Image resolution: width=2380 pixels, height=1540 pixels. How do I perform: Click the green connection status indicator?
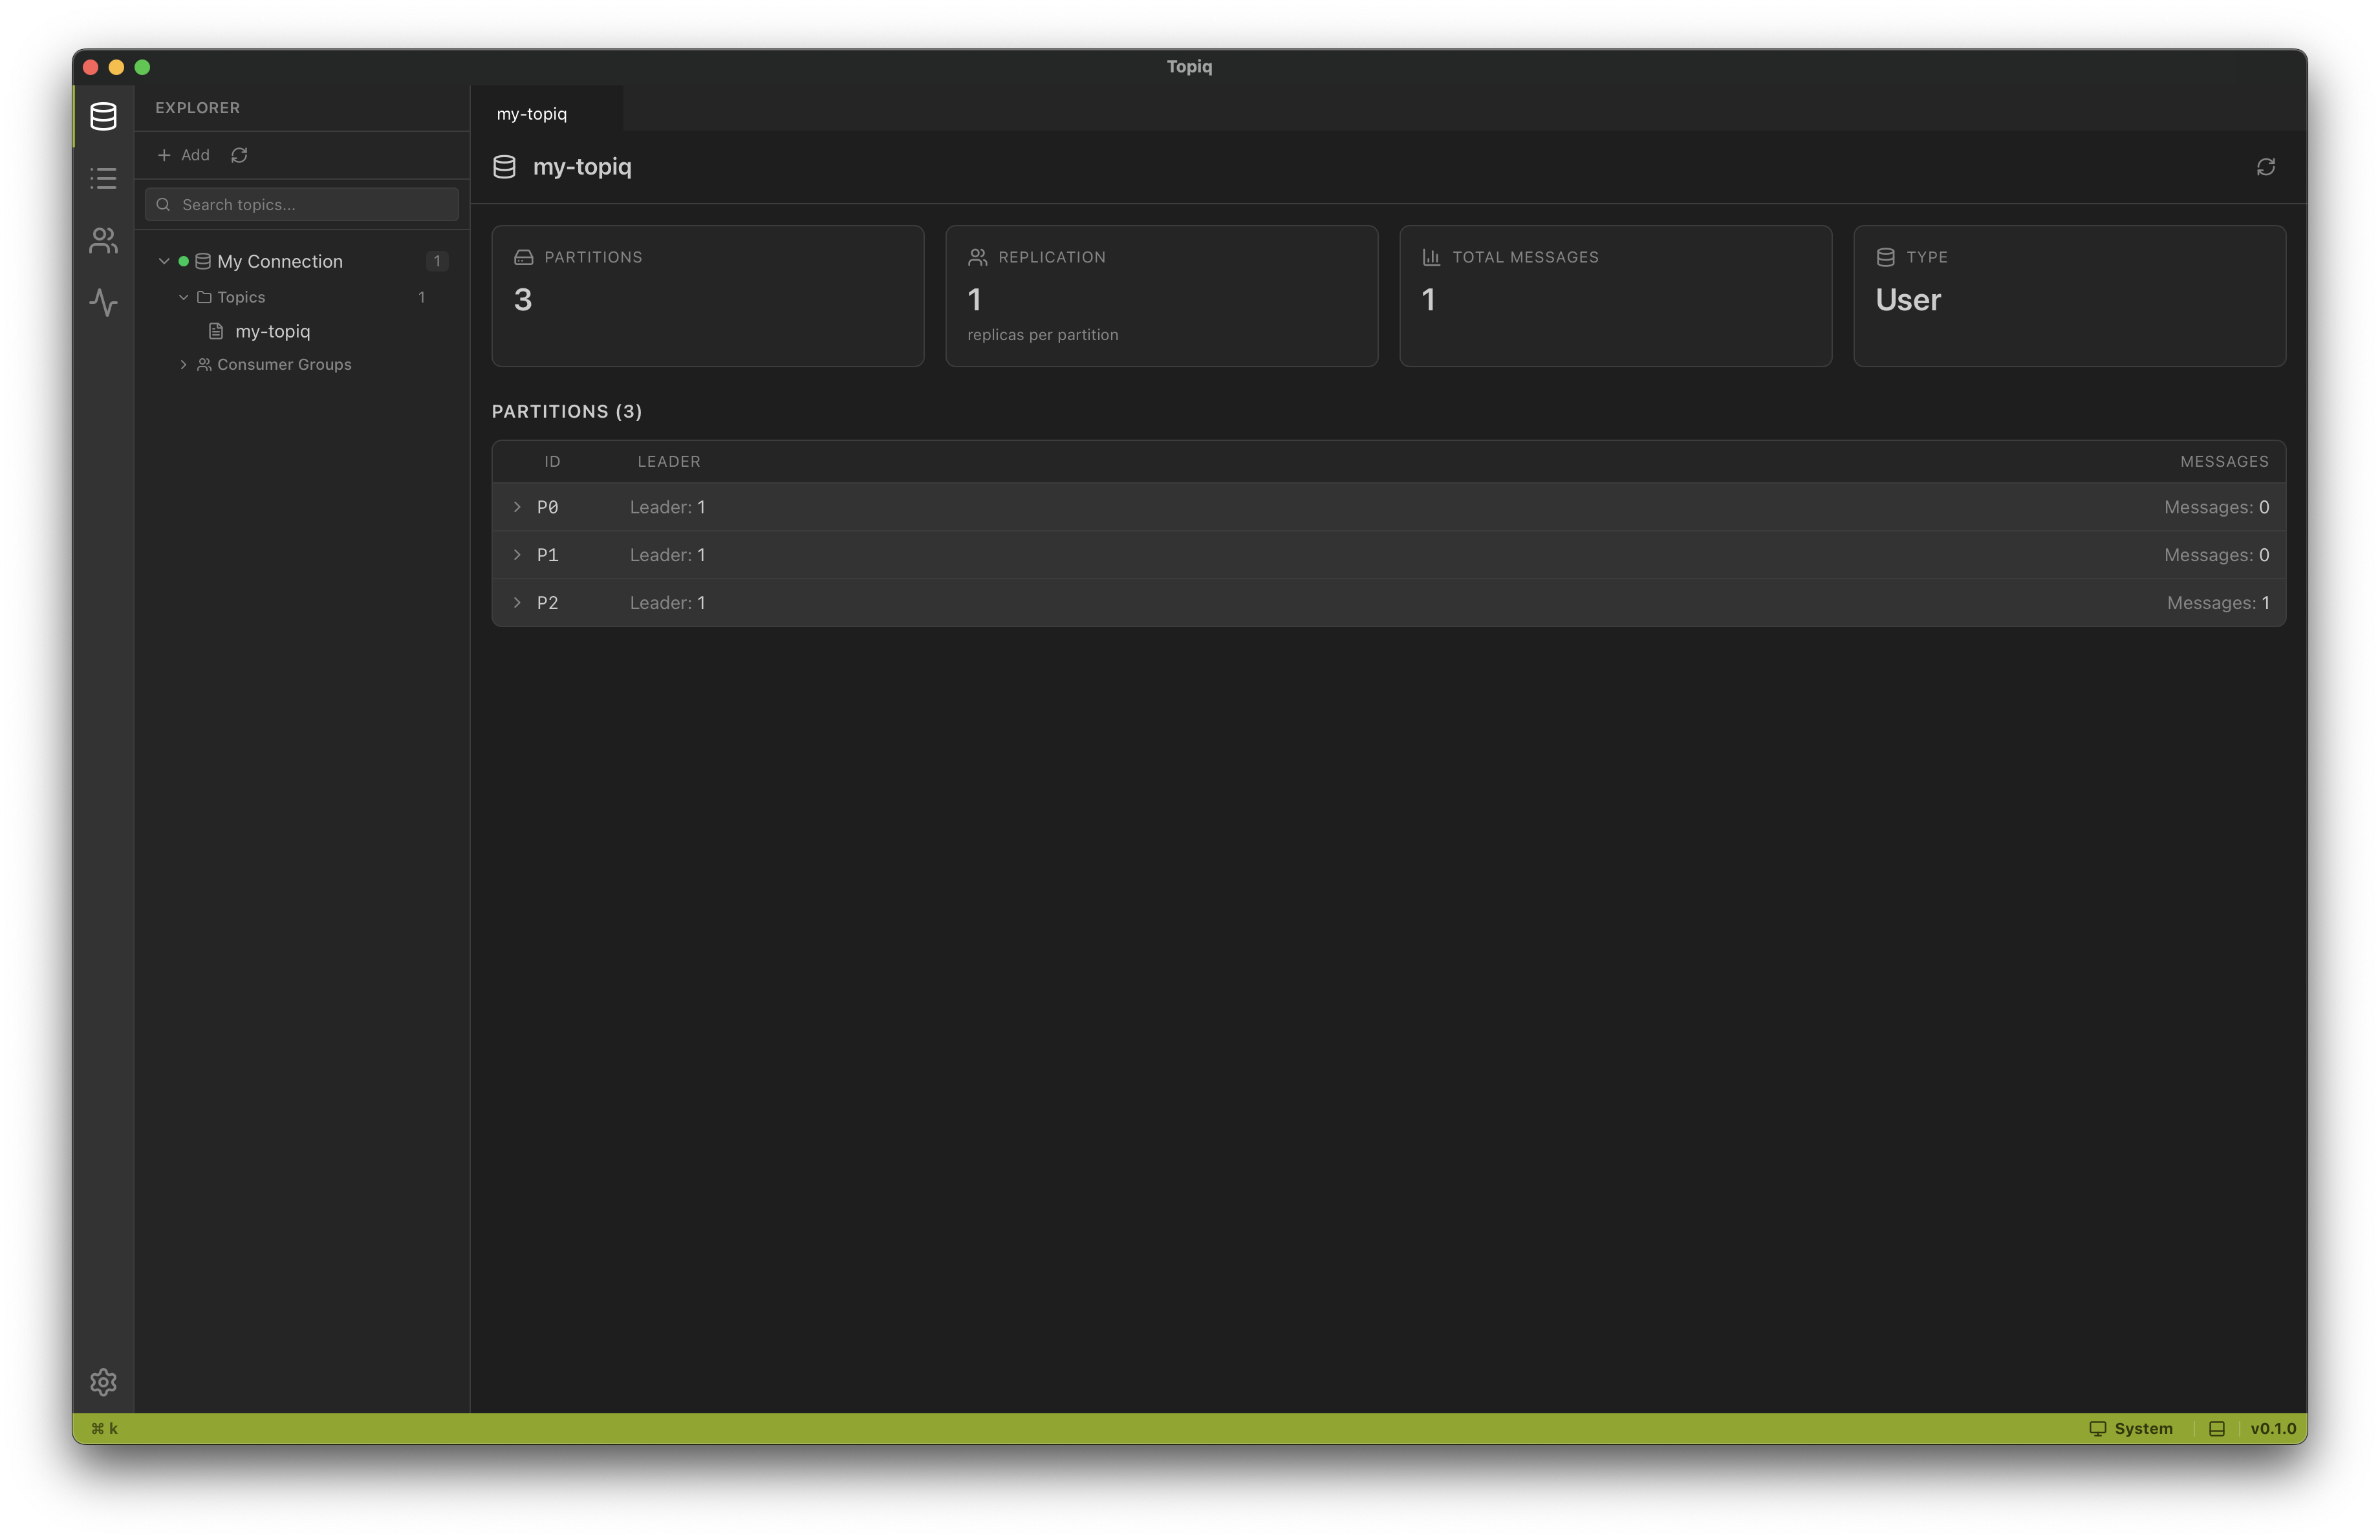[x=183, y=260]
